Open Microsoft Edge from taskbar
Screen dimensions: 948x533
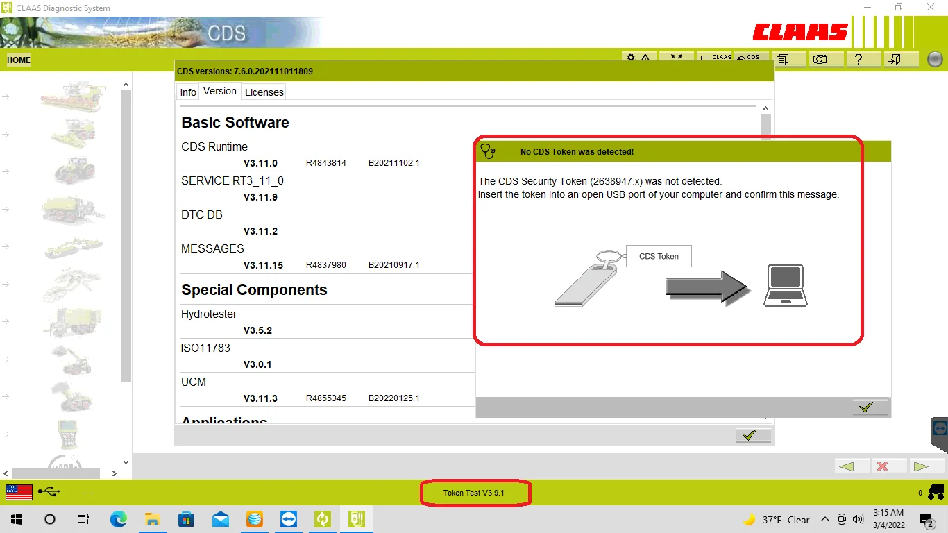pos(119,519)
